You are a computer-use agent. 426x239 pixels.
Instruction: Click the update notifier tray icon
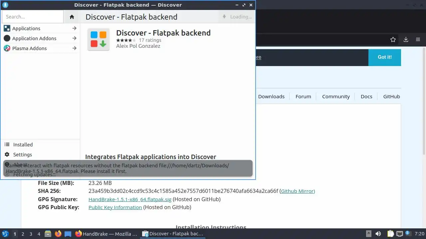(x=408, y=234)
